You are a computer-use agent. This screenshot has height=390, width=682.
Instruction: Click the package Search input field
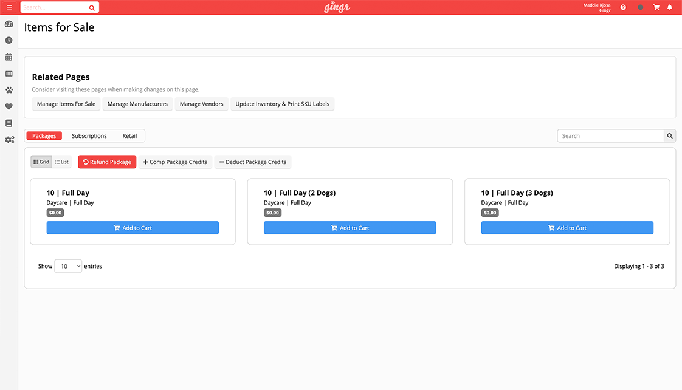(x=610, y=135)
